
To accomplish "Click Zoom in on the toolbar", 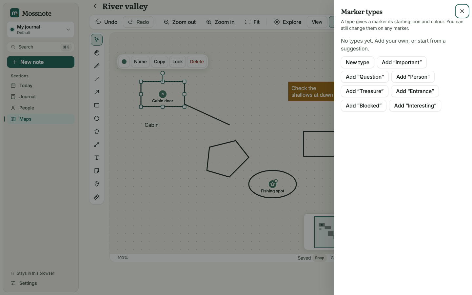I will point(221,22).
